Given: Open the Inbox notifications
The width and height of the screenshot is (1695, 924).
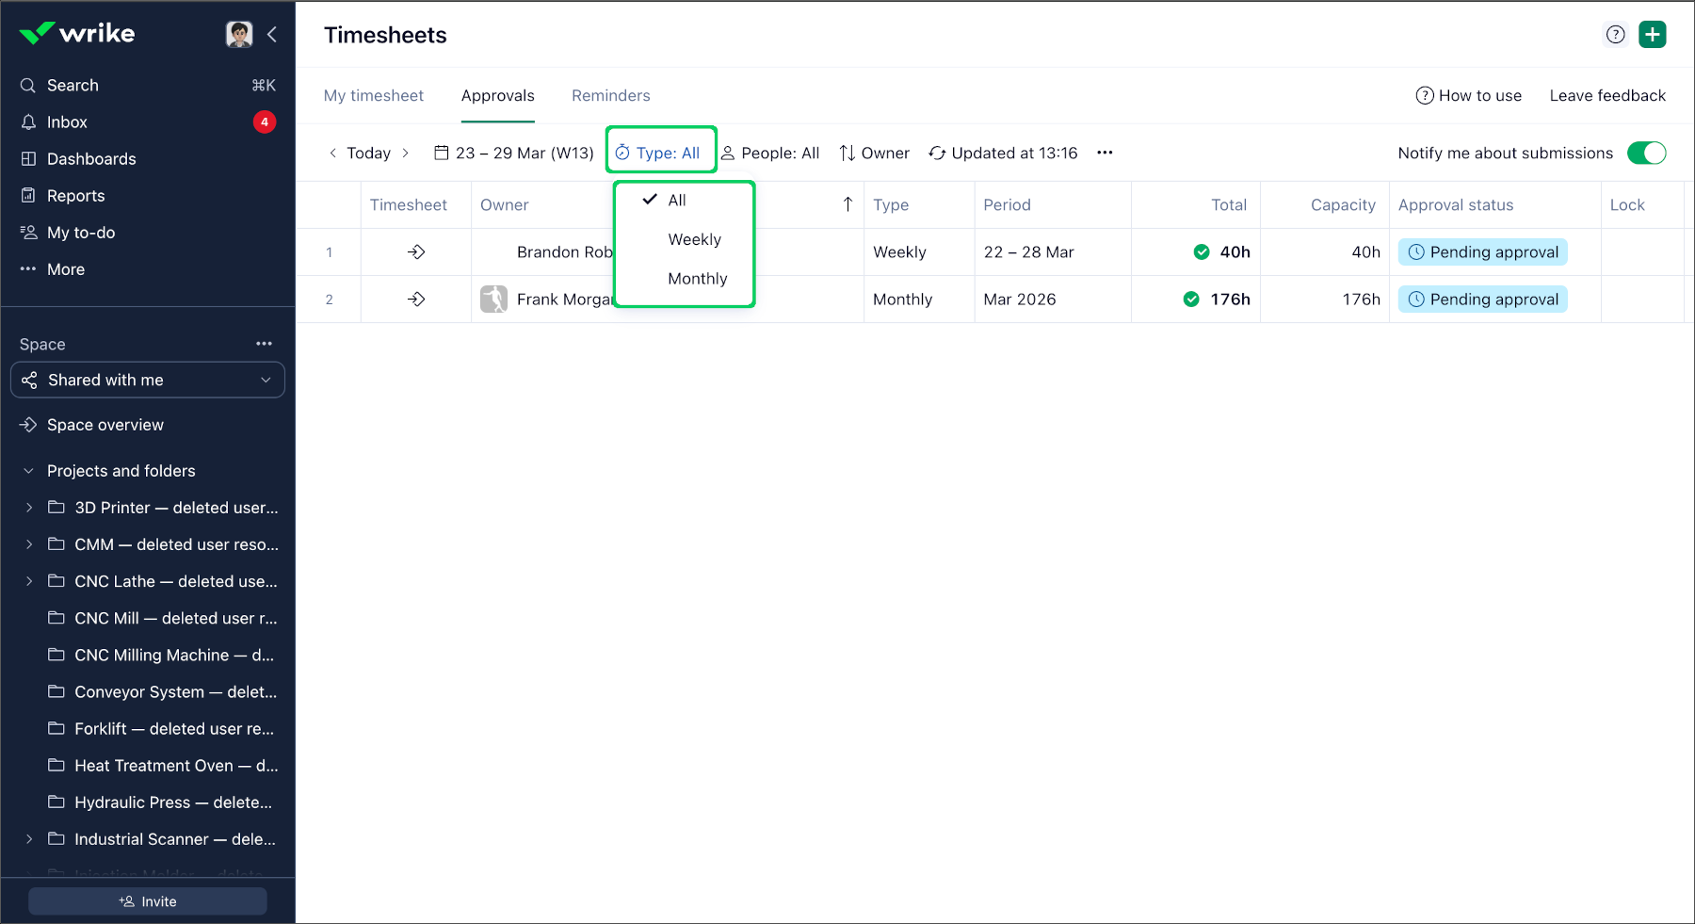Looking at the screenshot, I should (x=67, y=122).
